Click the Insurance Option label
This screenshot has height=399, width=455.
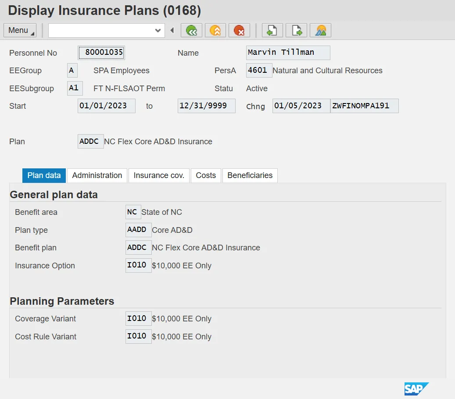45,266
